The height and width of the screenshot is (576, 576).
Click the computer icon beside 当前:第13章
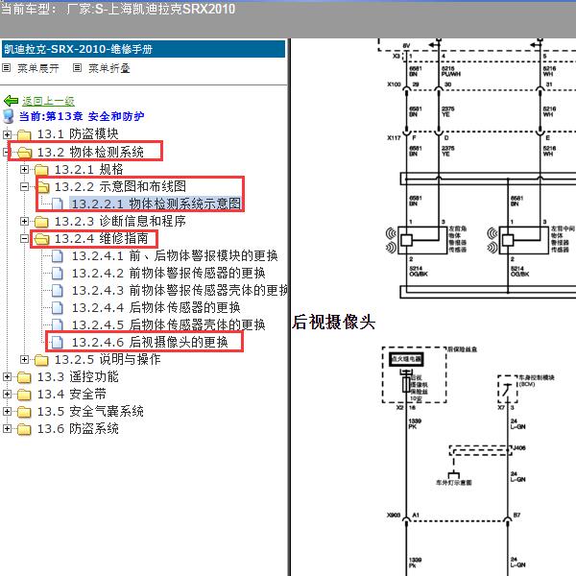tap(9, 116)
